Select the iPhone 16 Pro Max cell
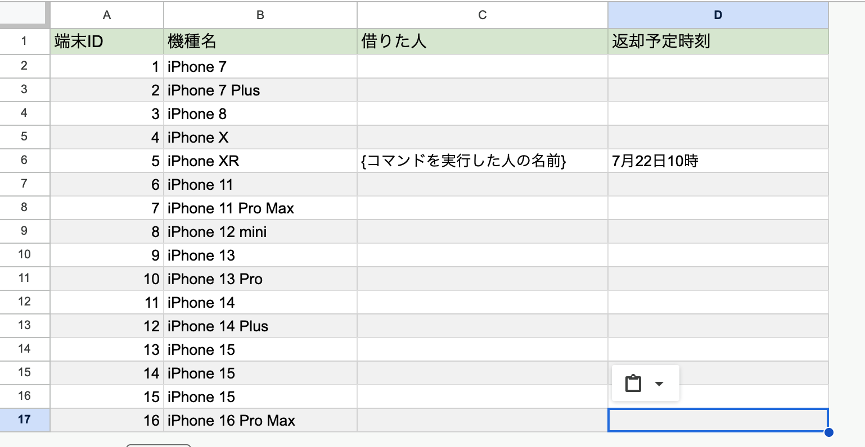The width and height of the screenshot is (865, 447). click(x=259, y=420)
